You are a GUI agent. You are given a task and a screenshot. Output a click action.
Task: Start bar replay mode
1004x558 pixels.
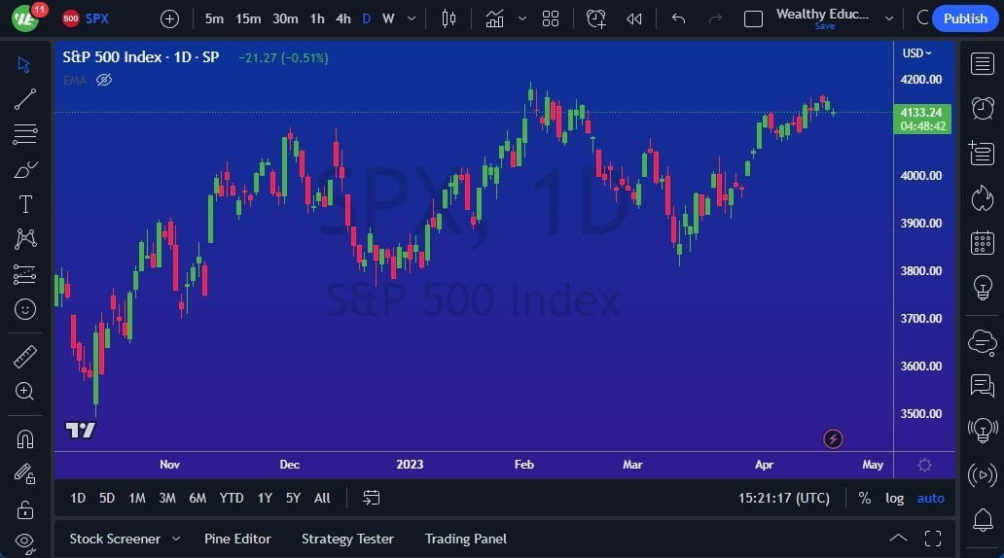[634, 19]
